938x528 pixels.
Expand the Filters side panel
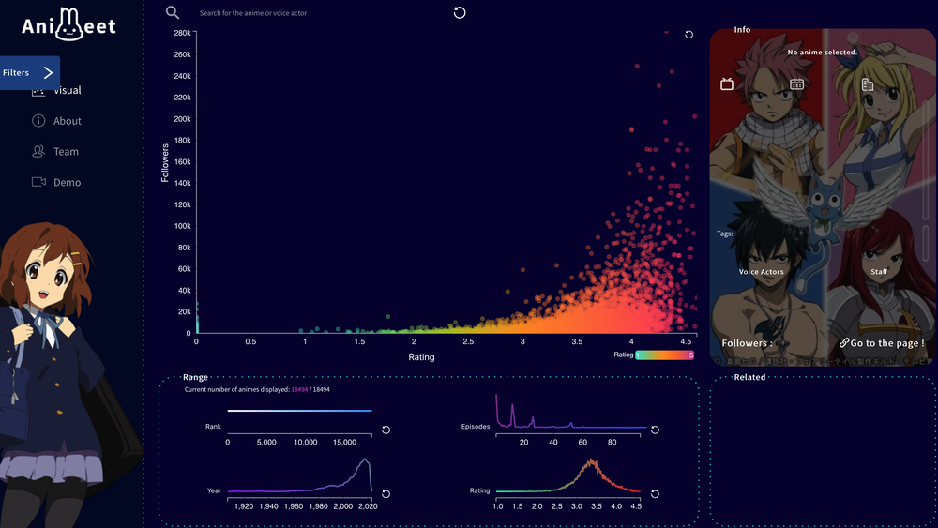click(x=30, y=72)
